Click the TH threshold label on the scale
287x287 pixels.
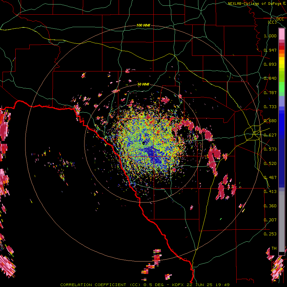(274, 248)
